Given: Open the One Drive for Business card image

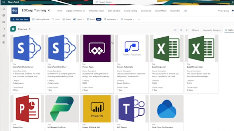Looking at the screenshot, I should 167,109.
